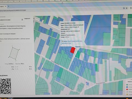Click the red legend color swatch
Viewport: 132px width, 99px height.
(x=127, y=89)
